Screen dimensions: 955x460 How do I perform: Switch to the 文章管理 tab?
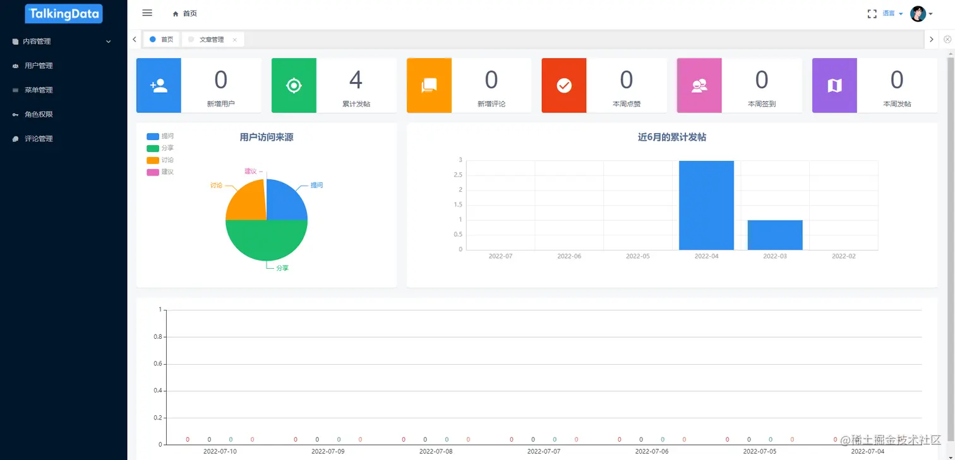pos(211,40)
